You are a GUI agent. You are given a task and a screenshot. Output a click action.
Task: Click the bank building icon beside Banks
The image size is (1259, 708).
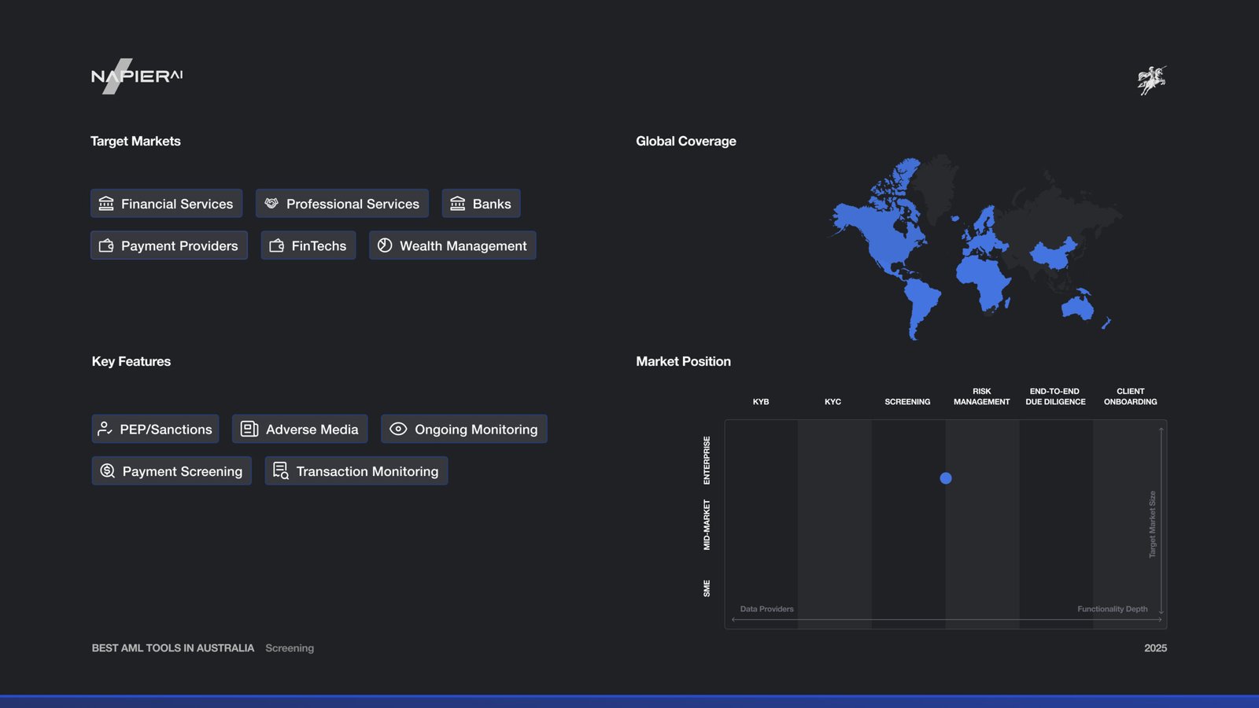tap(457, 204)
